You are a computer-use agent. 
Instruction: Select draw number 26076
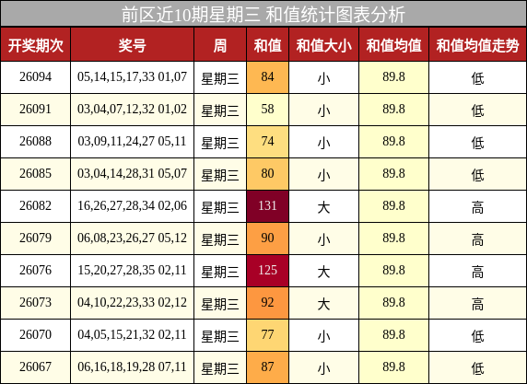tap(35, 271)
